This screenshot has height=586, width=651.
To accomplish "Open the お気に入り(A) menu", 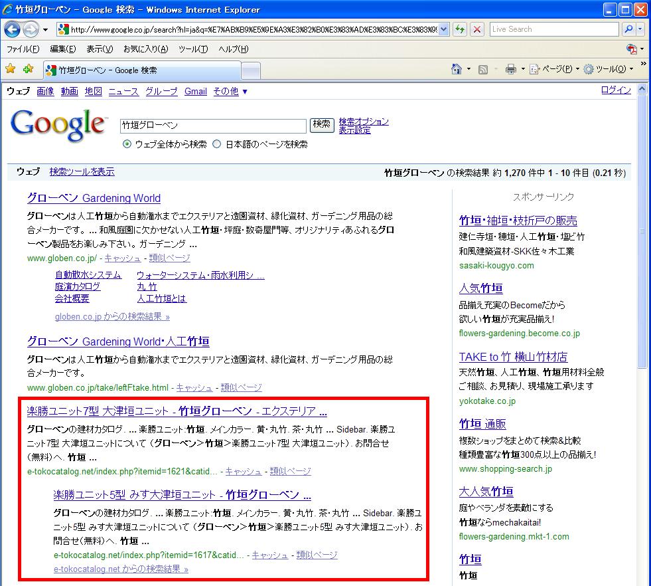I will click(145, 49).
